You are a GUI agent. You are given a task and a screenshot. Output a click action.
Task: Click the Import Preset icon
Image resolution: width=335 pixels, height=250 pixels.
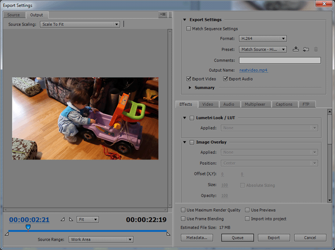[306, 49]
